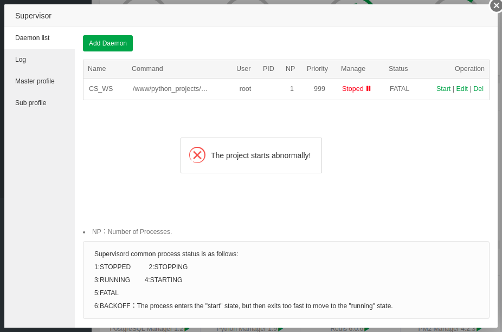Switch to the Log tab

pyautogui.click(x=40, y=60)
